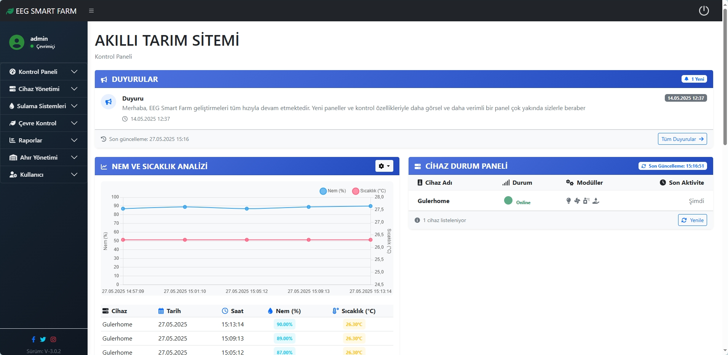The width and height of the screenshot is (728, 355).
Task: Click the signal bars icon beside Durum
Action: point(506,183)
